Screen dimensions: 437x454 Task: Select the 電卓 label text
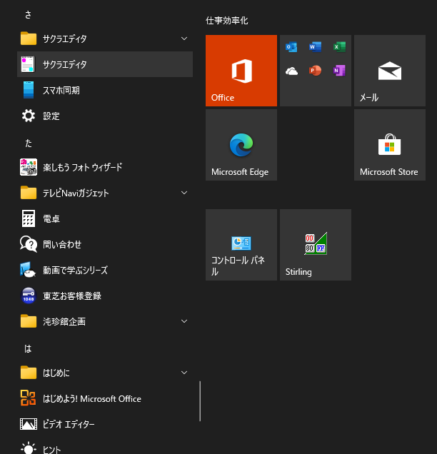tap(51, 218)
